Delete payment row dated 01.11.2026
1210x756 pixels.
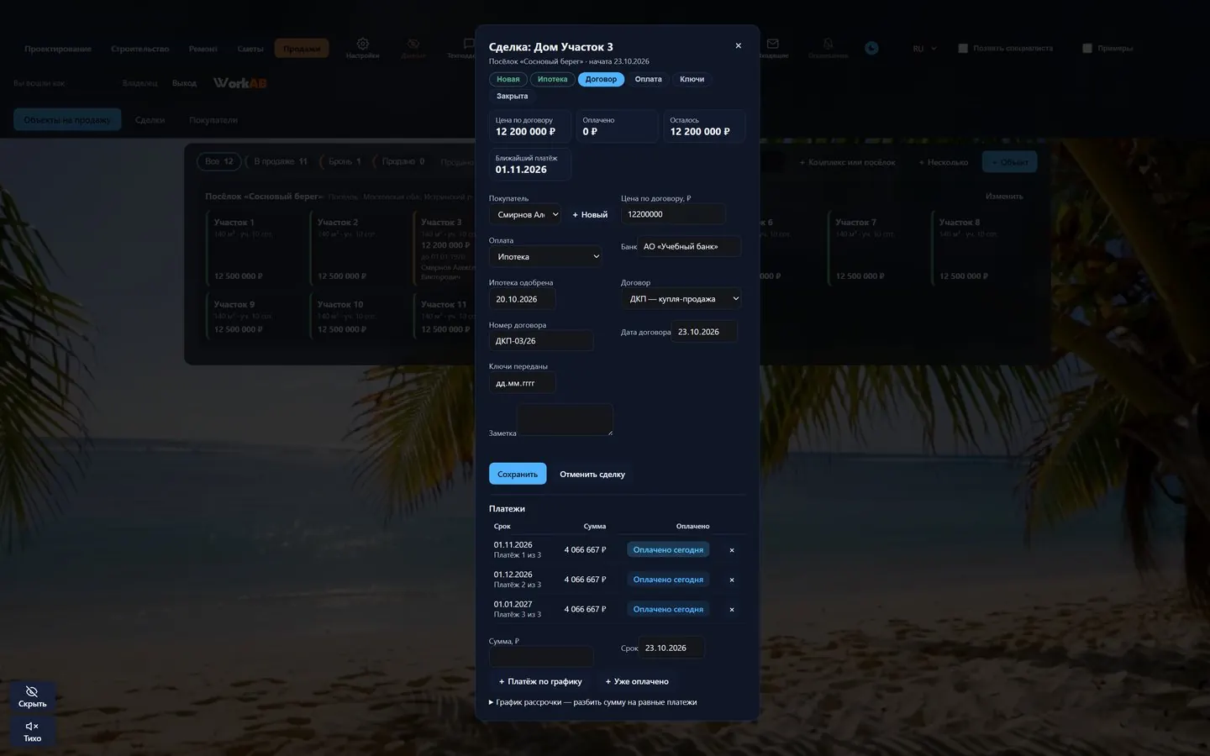click(732, 550)
